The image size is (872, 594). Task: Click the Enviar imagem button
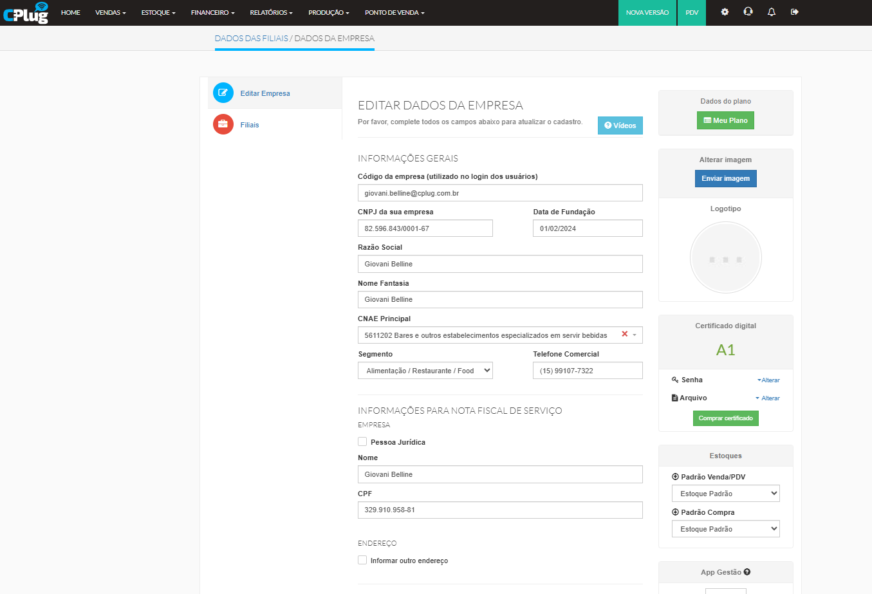click(x=725, y=178)
